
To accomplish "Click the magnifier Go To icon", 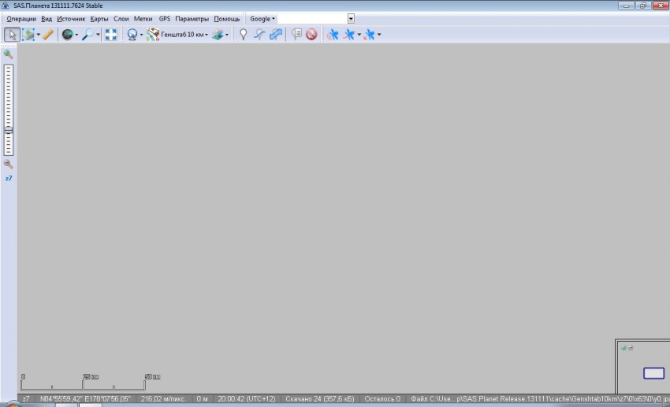I will [87, 35].
